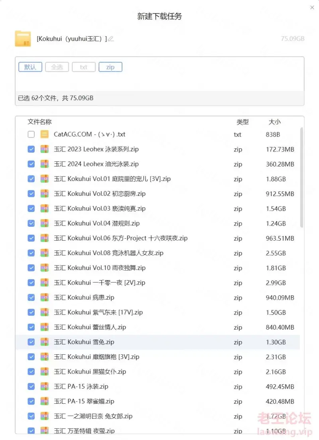
Task: Click zip icon of 一千零一夜 [2V]
Action: click(44, 283)
